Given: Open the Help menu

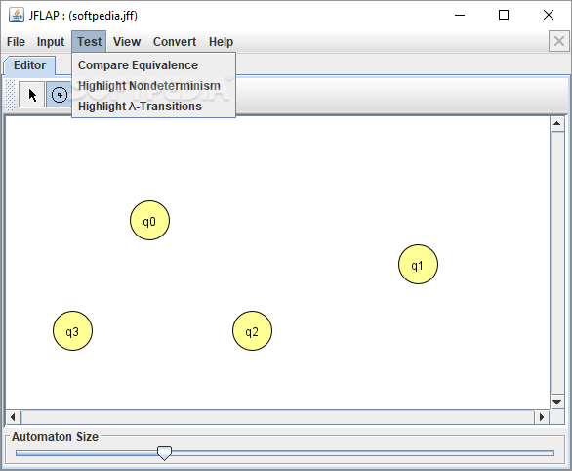Looking at the screenshot, I should pyautogui.click(x=221, y=42).
